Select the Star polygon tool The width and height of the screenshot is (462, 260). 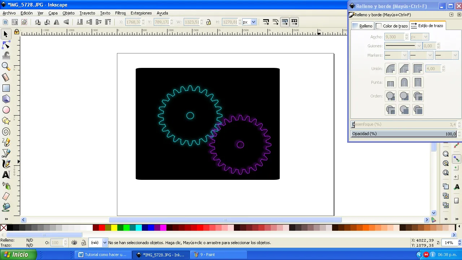pyautogui.click(x=6, y=121)
